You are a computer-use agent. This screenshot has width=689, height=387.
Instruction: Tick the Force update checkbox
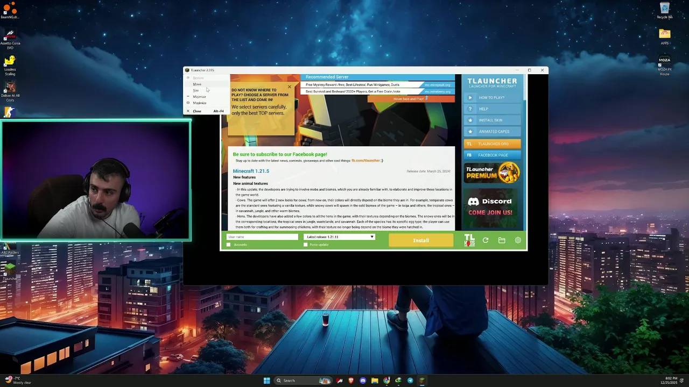click(x=306, y=245)
